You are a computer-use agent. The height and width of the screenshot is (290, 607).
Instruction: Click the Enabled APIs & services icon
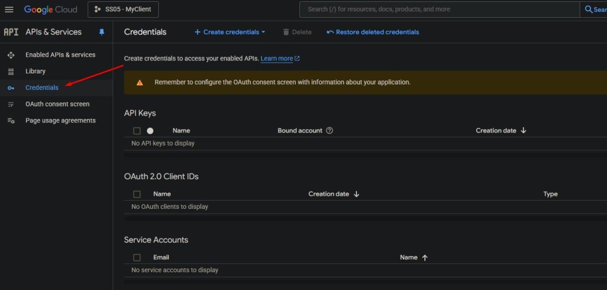tap(11, 54)
